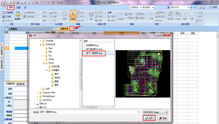
Task: Expand the Sys folder node
Action: click(x=44, y=55)
